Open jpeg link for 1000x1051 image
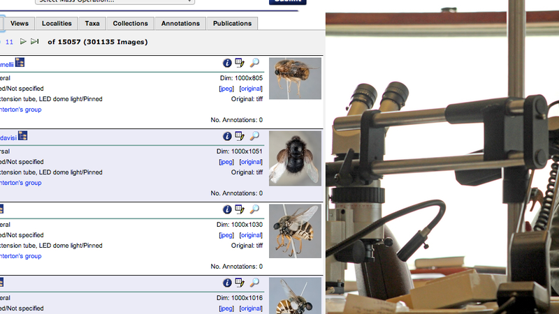This screenshot has height=314, width=559. (226, 162)
